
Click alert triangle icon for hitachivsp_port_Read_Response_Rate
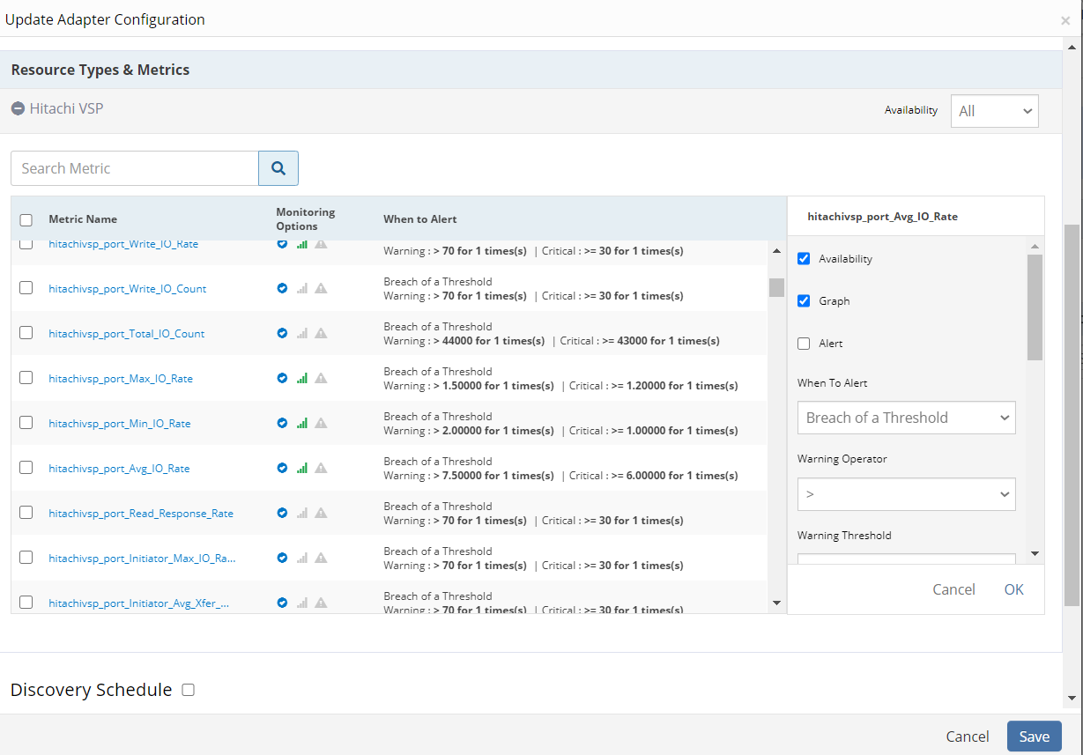pos(321,513)
